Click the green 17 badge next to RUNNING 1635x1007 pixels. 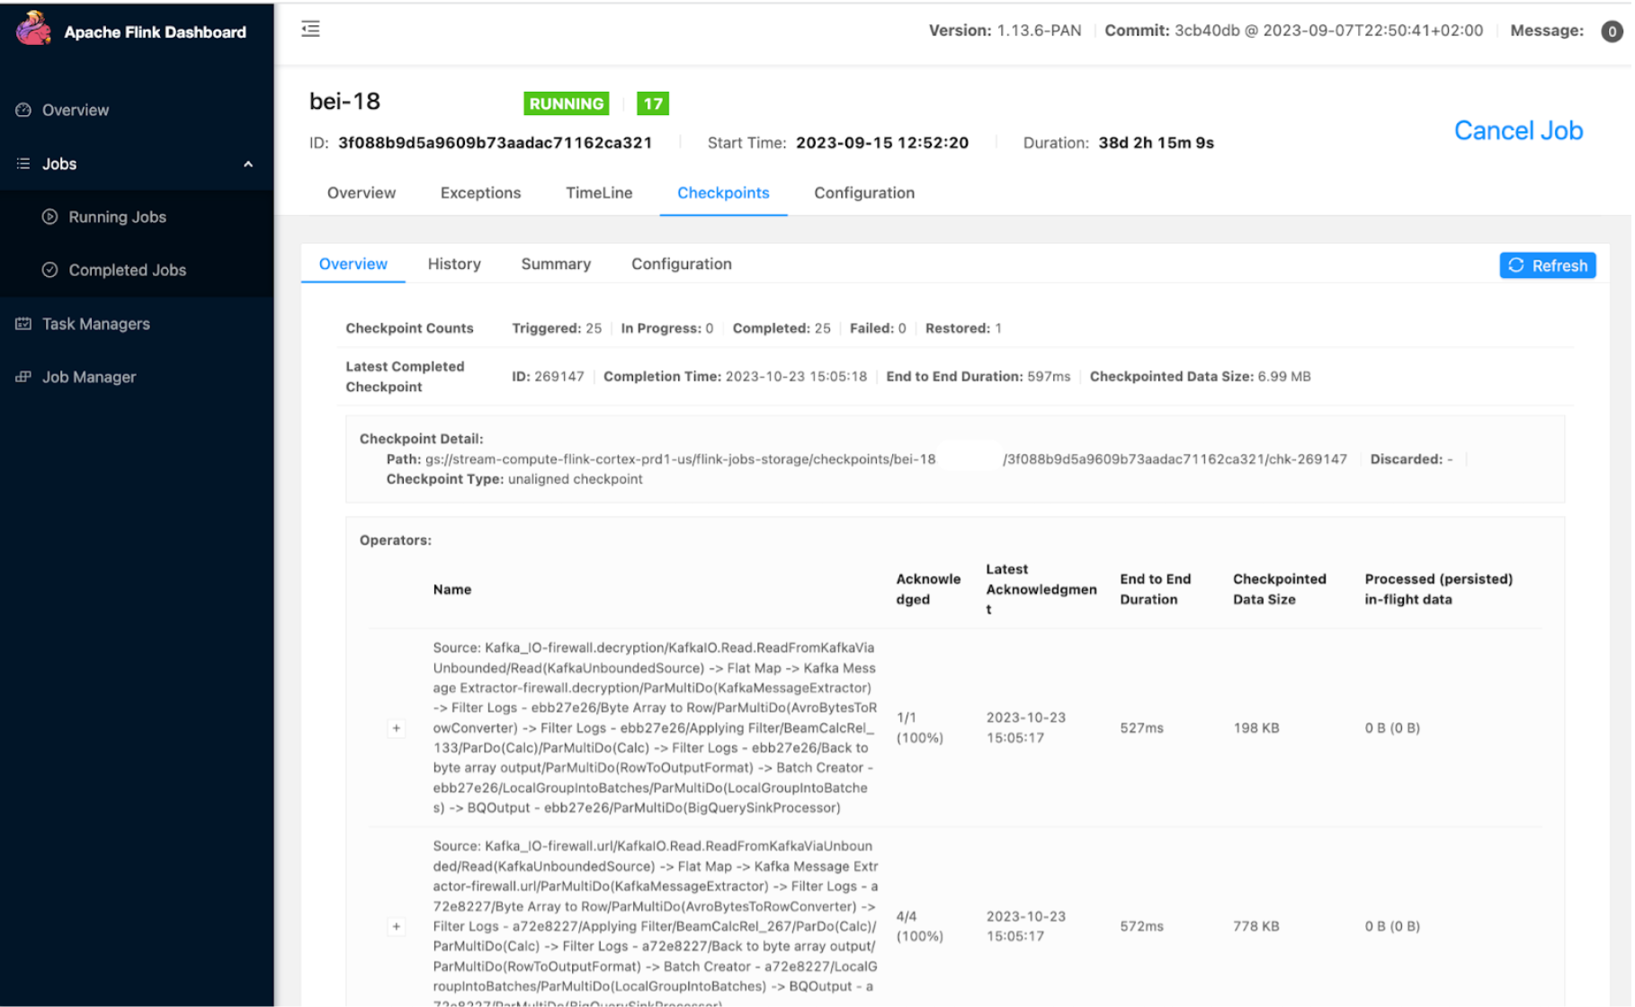(654, 103)
